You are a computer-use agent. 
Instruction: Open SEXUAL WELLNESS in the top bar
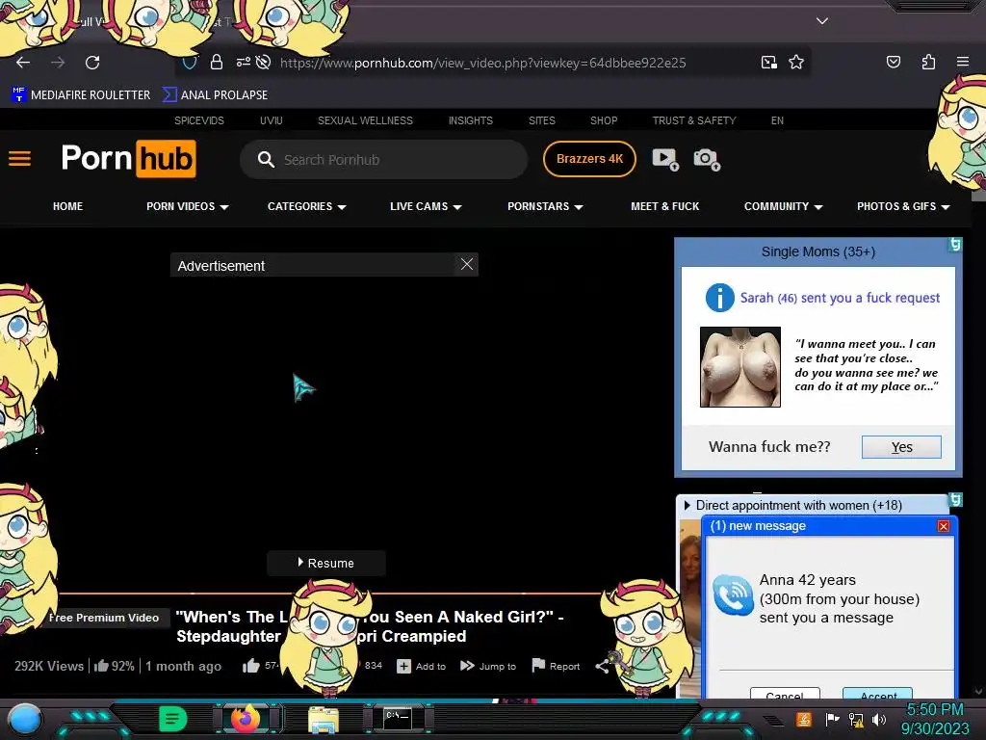365,120
